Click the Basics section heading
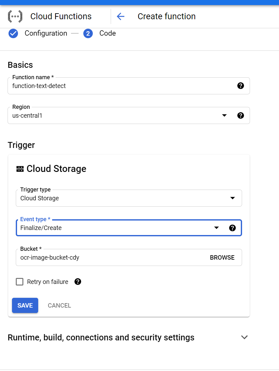Image resolution: width=279 pixels, height=371 pixels. [x=20, y=65]
